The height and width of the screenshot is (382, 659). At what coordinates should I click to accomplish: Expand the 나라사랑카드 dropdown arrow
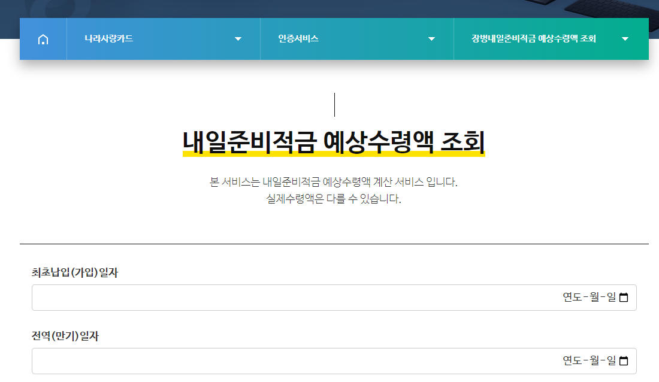coord(238,38)
